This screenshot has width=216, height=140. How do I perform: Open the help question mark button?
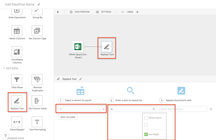pos(6,136)
